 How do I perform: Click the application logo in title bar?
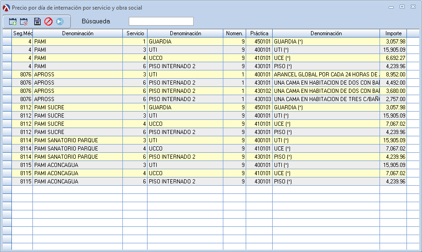tap(6, 8)
